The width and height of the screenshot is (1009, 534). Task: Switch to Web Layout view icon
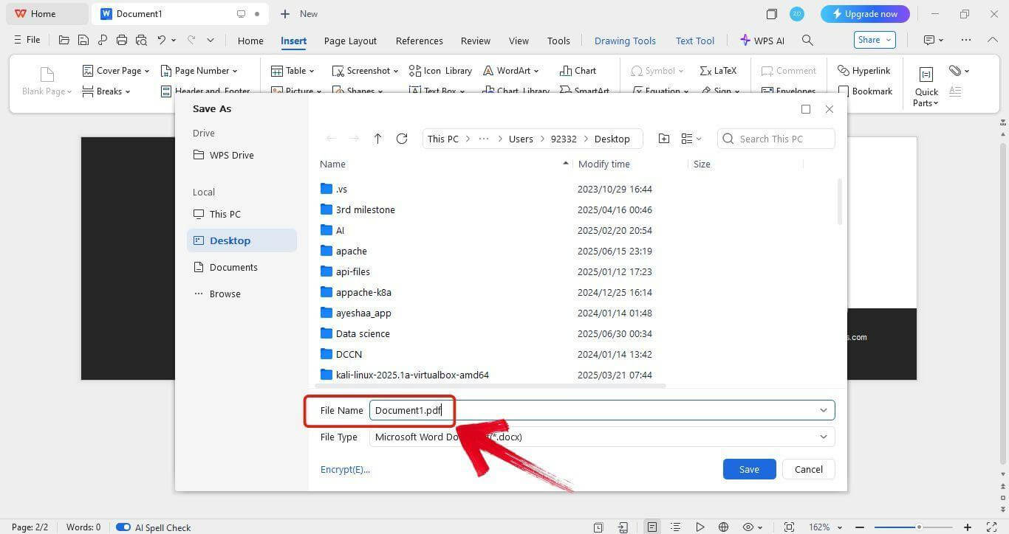(x=723, y=527)
